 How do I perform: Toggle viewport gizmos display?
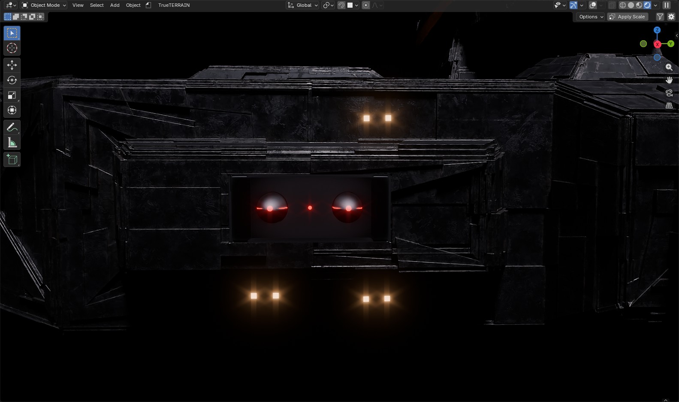click(x=573, y=5)
